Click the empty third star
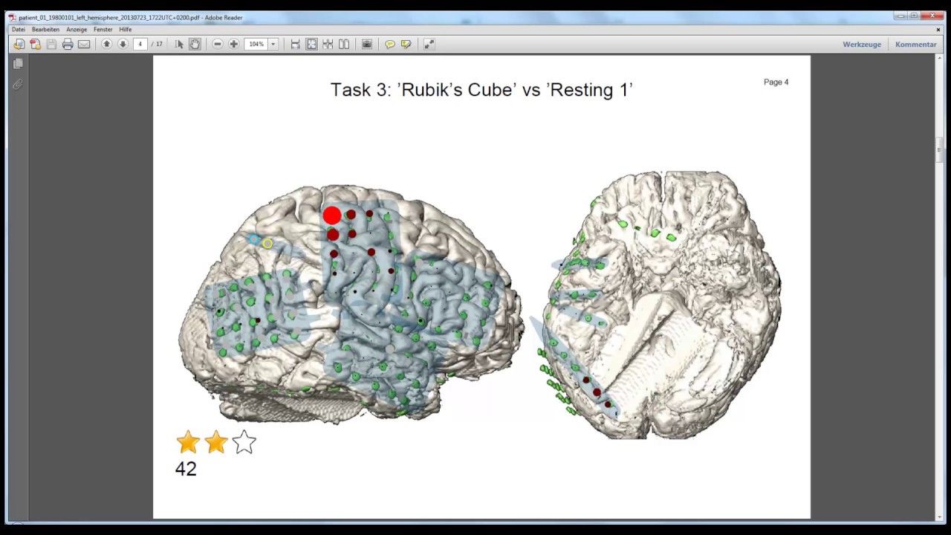The height and width of the screenshot is (535, 951). point(244,442)
